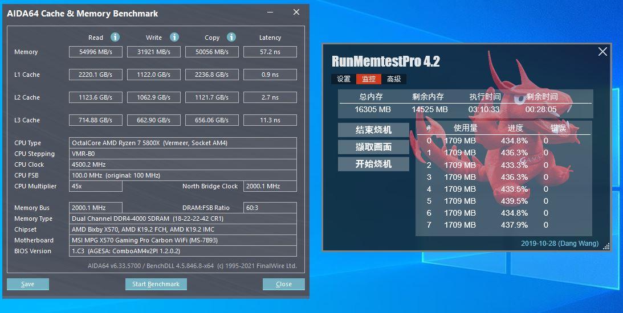Click AIDA64 Cache & Memory Benchmark title bar
This screenshot has height=313, width=623.
click(83, 14)
